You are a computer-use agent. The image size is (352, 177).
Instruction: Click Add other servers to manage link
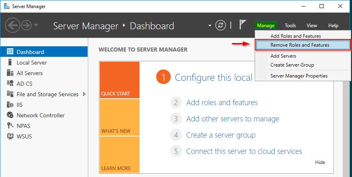pyautogui.click(x=233, y=119)
